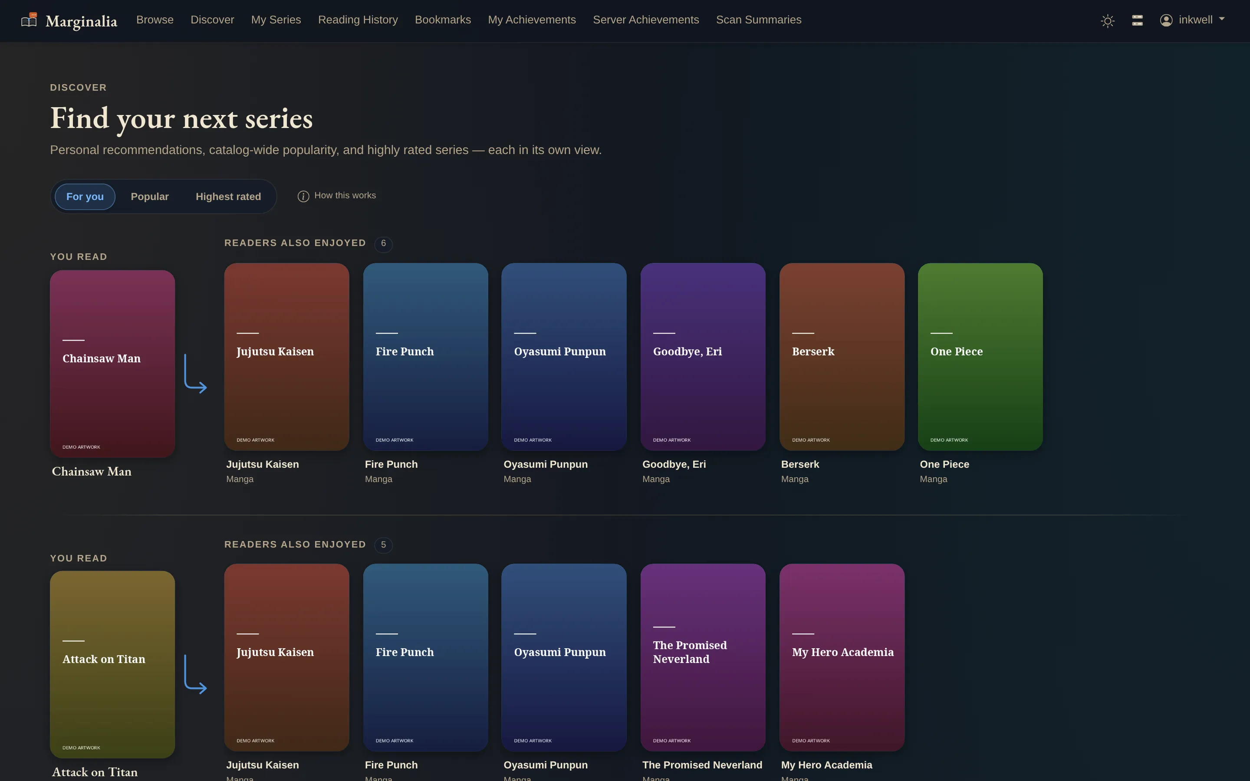
Task: Open the Discover nav item
Action: point(212,20)
